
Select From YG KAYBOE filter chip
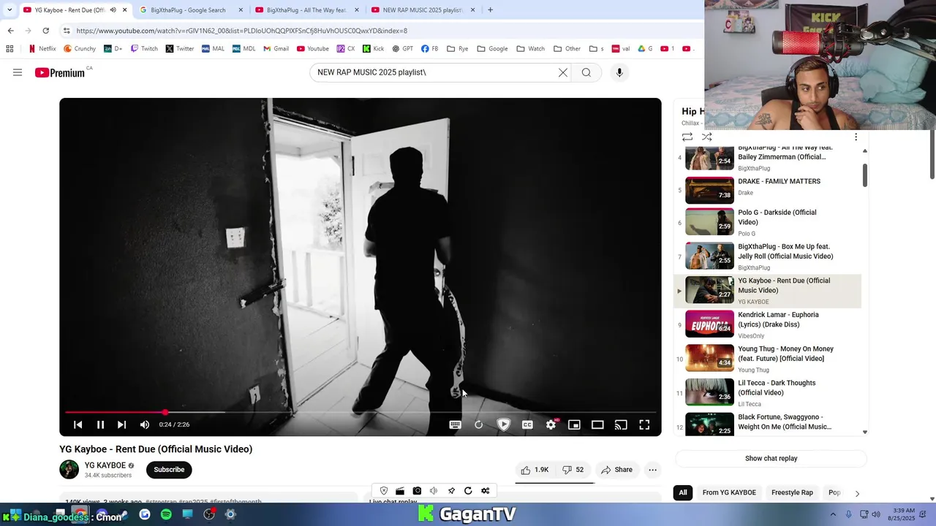click(729, 492)
